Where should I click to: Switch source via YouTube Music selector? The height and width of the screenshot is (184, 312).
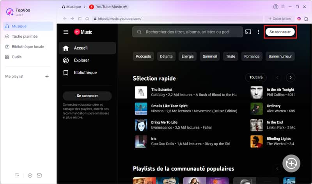point(108,7)
